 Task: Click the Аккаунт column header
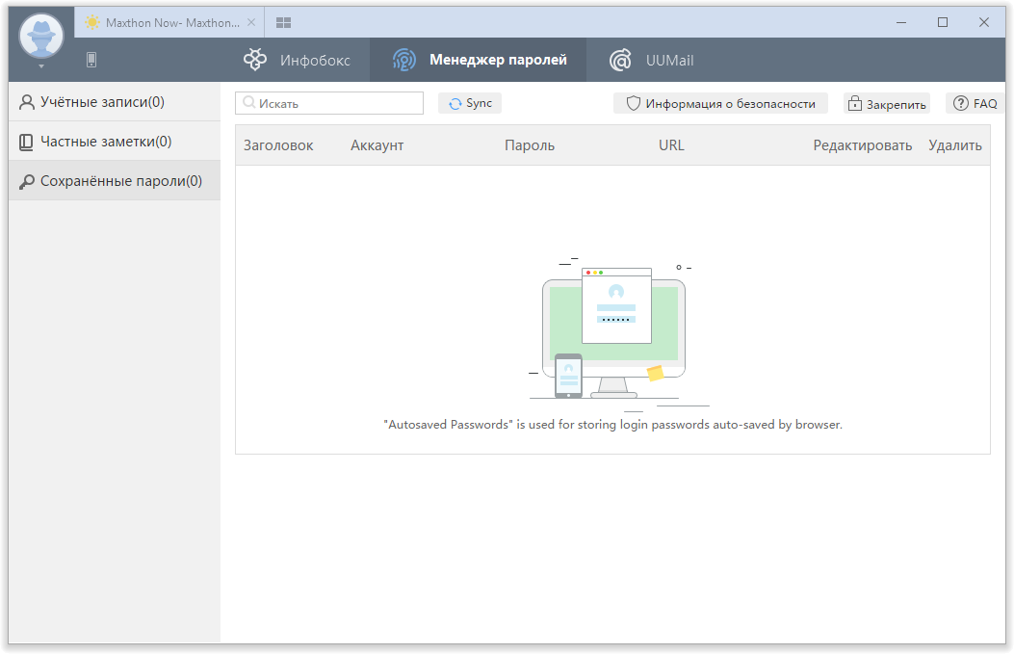coord(377,145)
